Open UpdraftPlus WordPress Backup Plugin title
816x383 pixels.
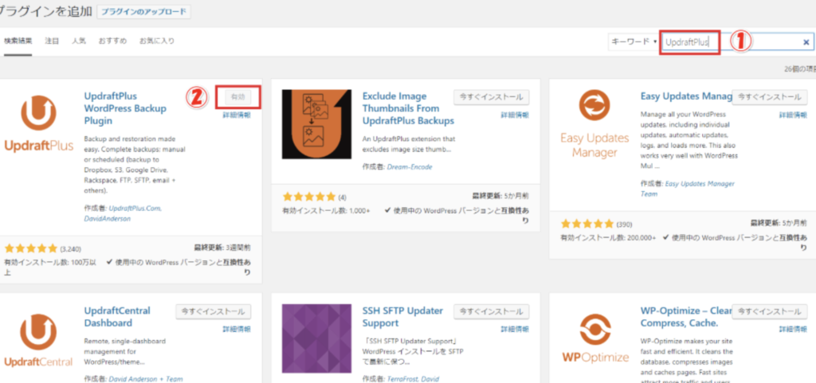pyautogui.click(x=125, y=108)
